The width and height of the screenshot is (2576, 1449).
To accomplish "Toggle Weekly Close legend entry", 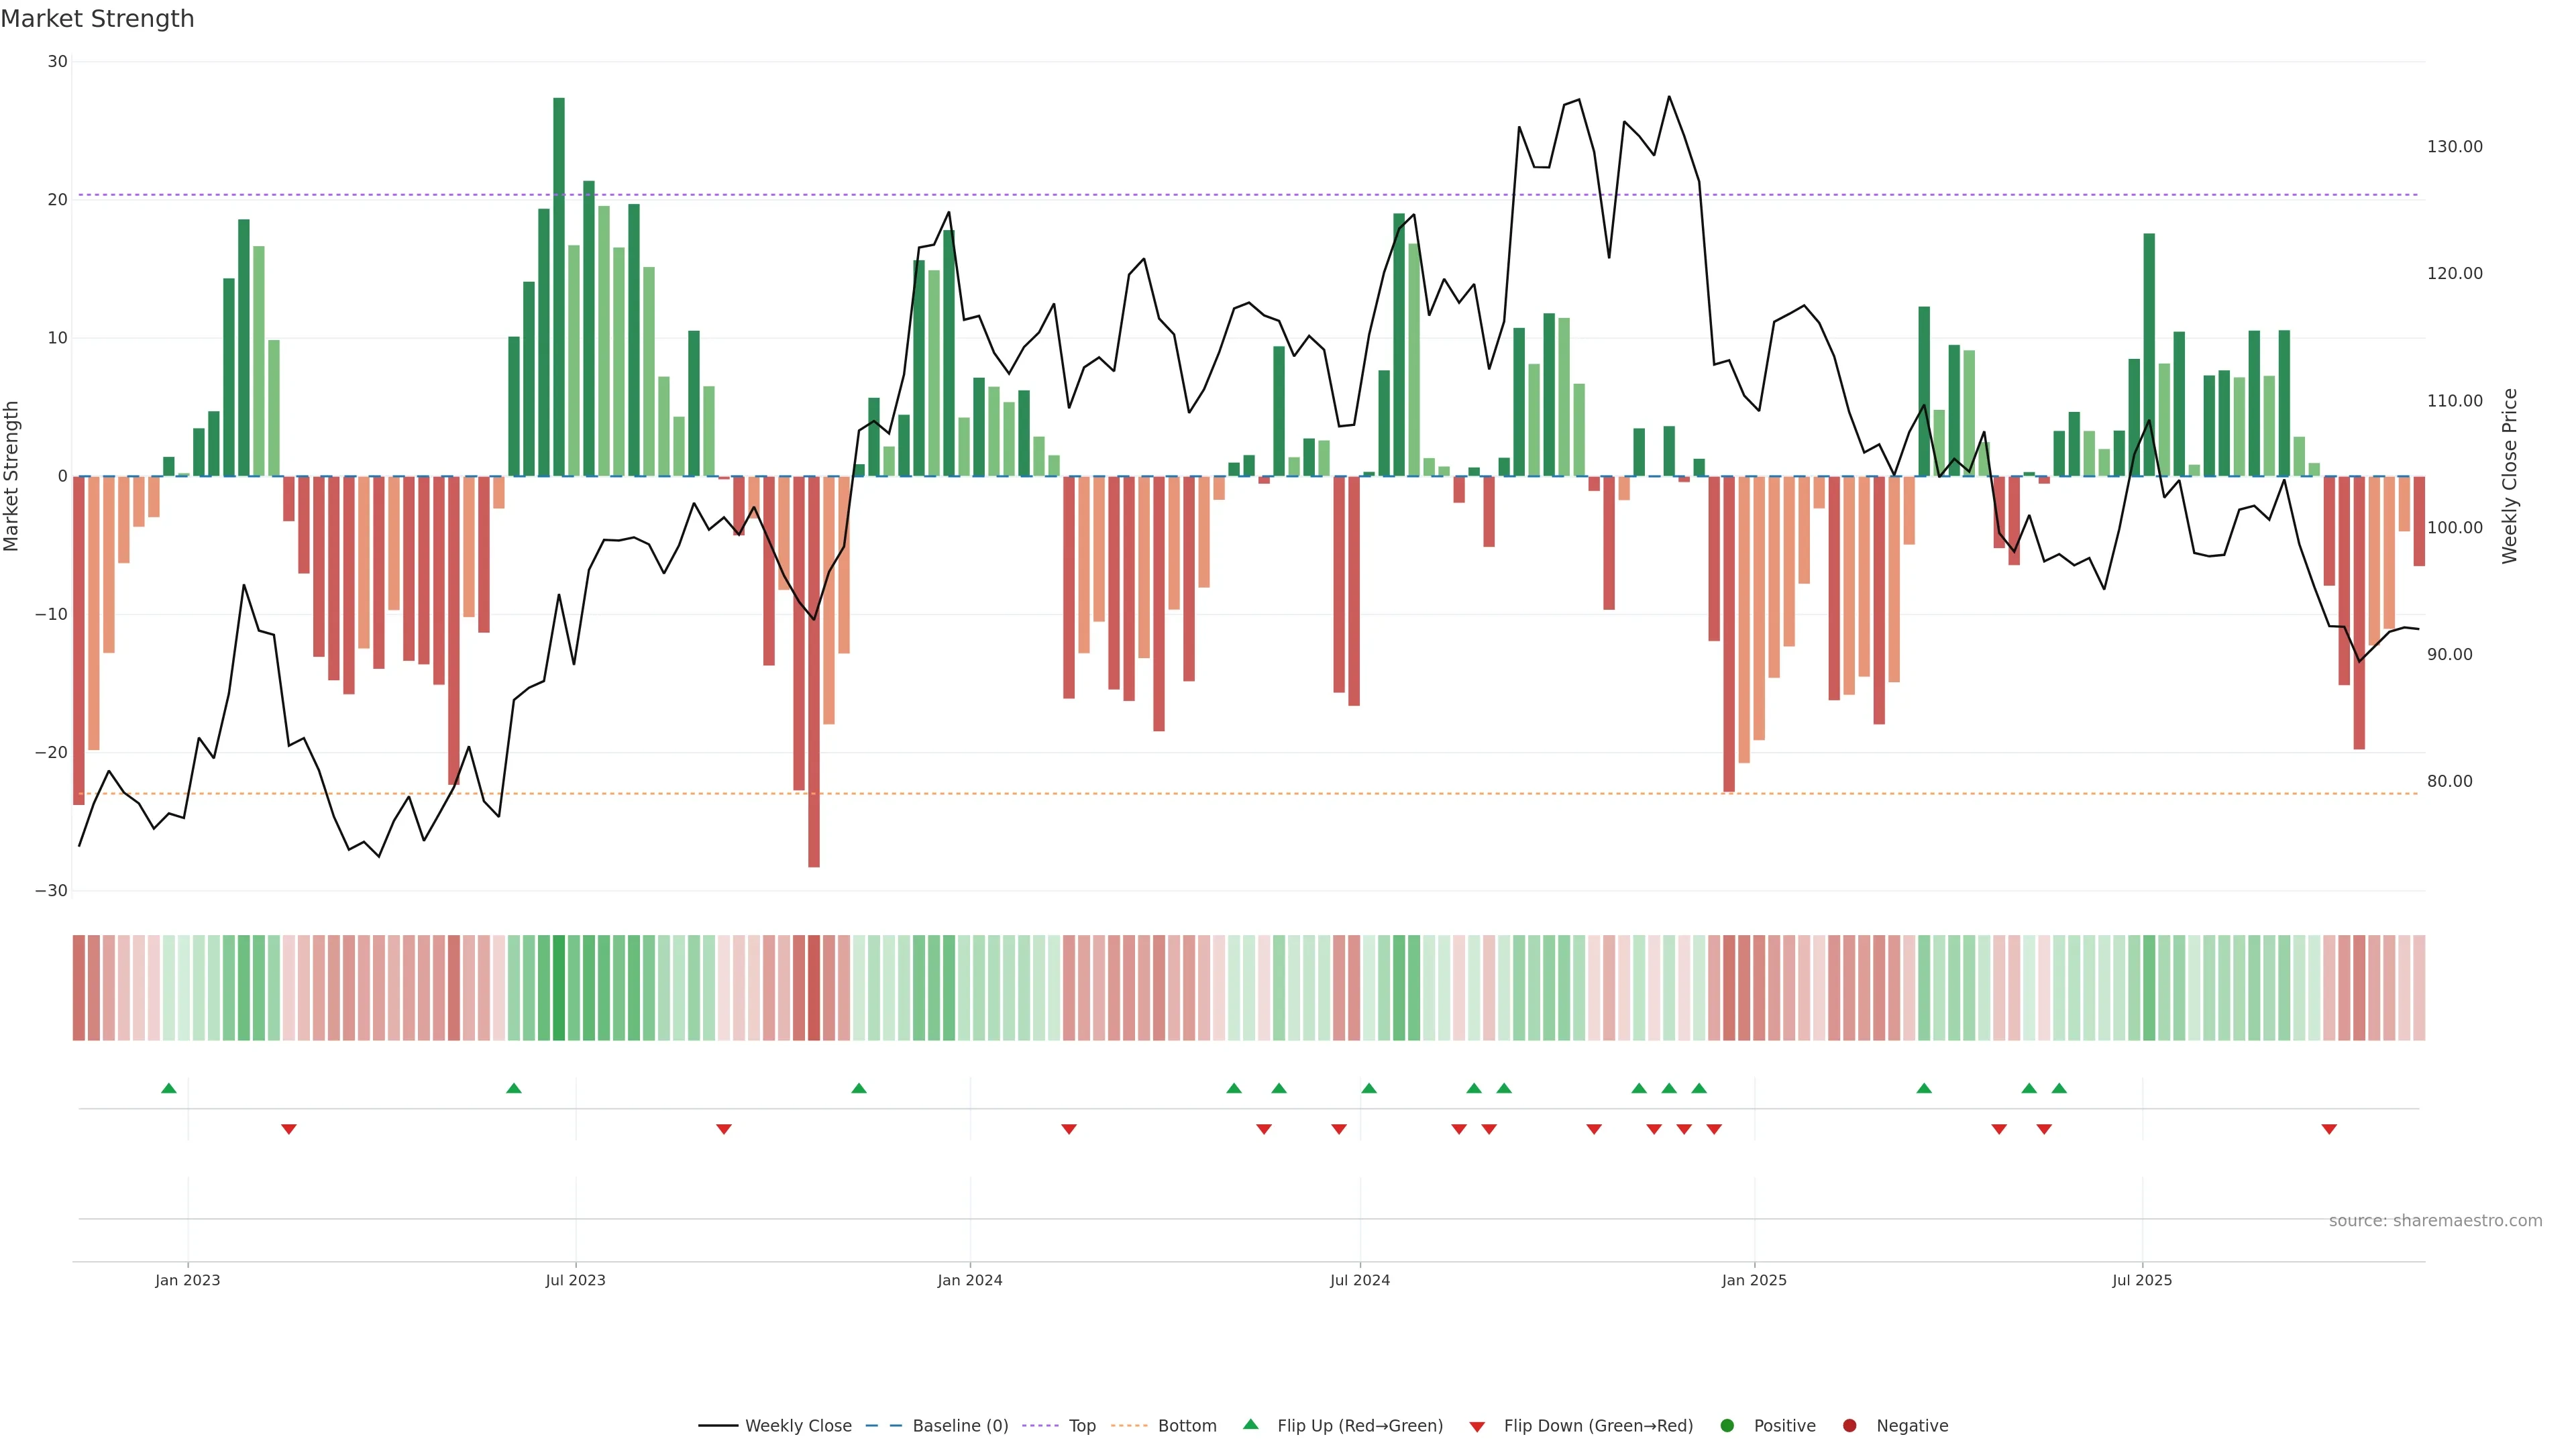I will (797, 1425).
